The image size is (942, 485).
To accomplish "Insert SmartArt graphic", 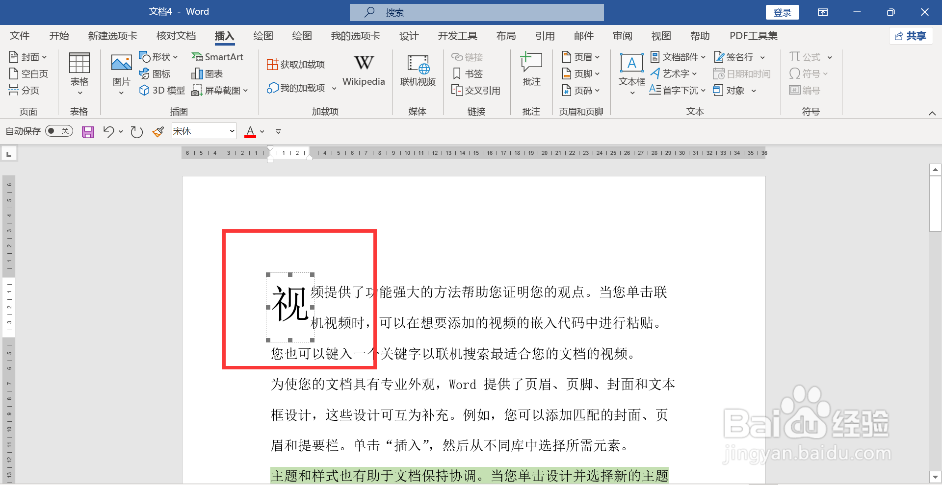I will pyautogui.click(x=217, y=57).
